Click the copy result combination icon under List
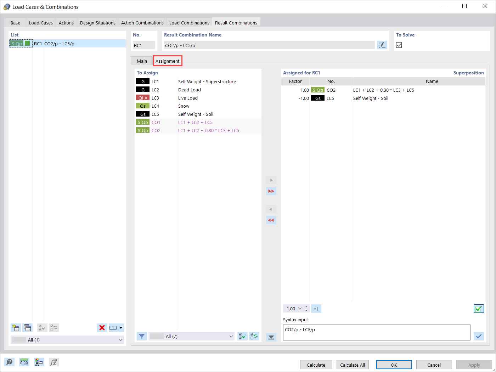This screenshot has height=372, width=496. 27,328
